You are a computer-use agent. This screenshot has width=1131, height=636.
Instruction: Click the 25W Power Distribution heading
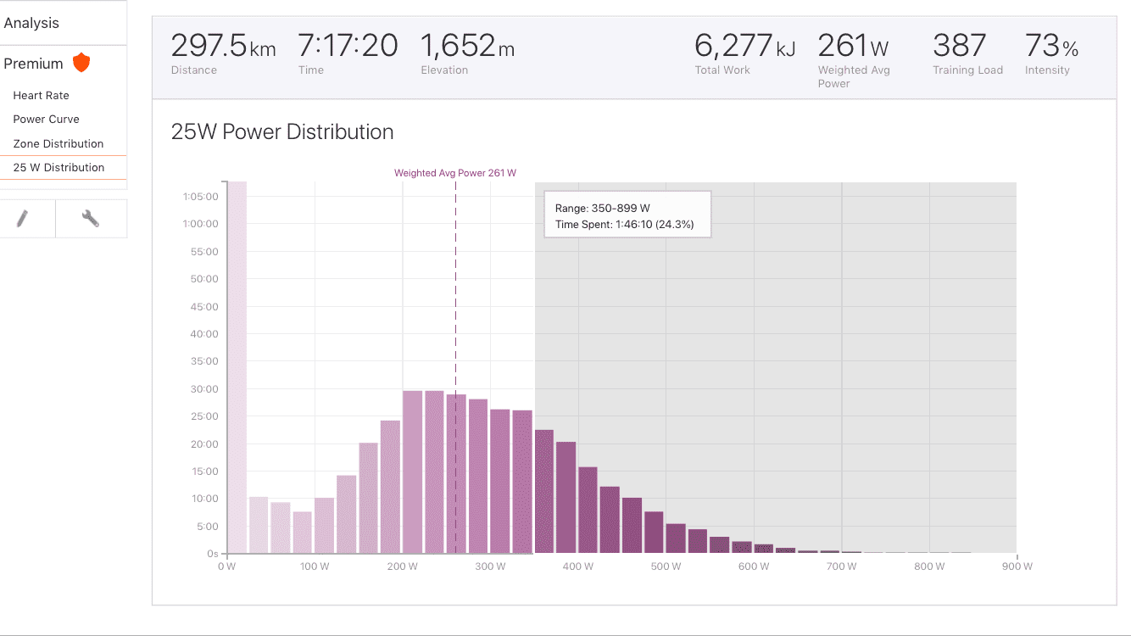[282, 132]
